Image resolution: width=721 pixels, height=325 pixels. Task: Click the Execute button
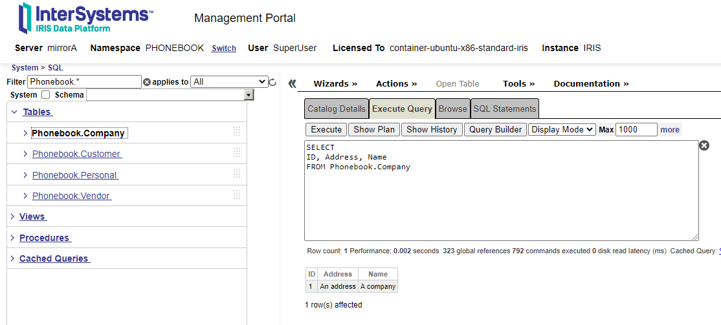pyautogui.click(x=326, y=129)
